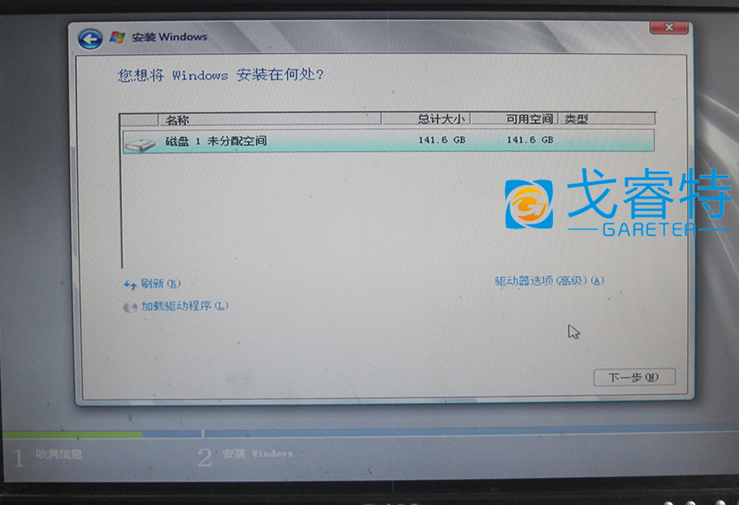The height and width of the screenshot is (505, 739).
Task: Expand 驱动器选项(高级) options
Action: (549, 280)
